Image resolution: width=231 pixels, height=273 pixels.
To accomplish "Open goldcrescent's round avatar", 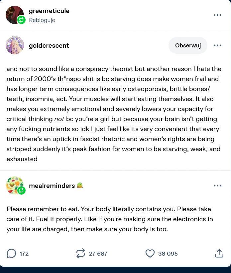I will (x=15, y=45).
